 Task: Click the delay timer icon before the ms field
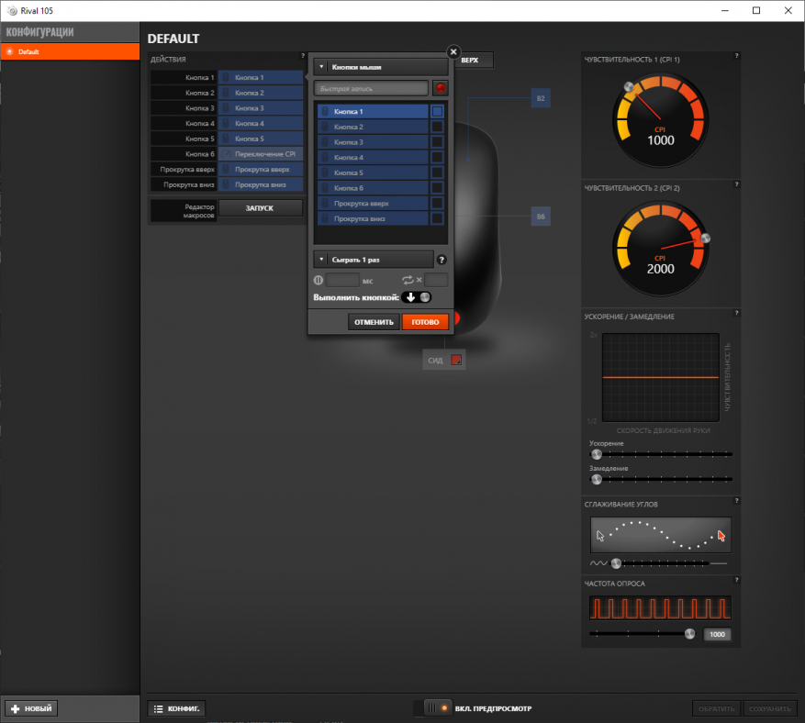pos(319,280)
